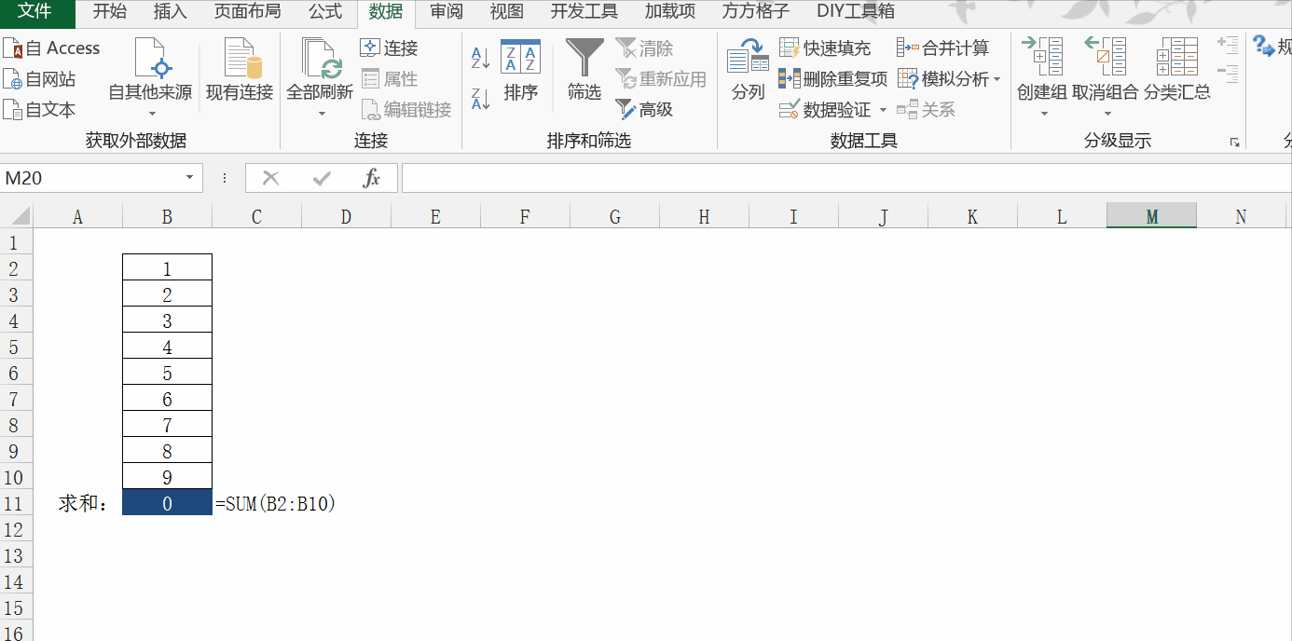Open the File (文件) tab
This screenshot has height=641, width=1292.
[35, 12]
